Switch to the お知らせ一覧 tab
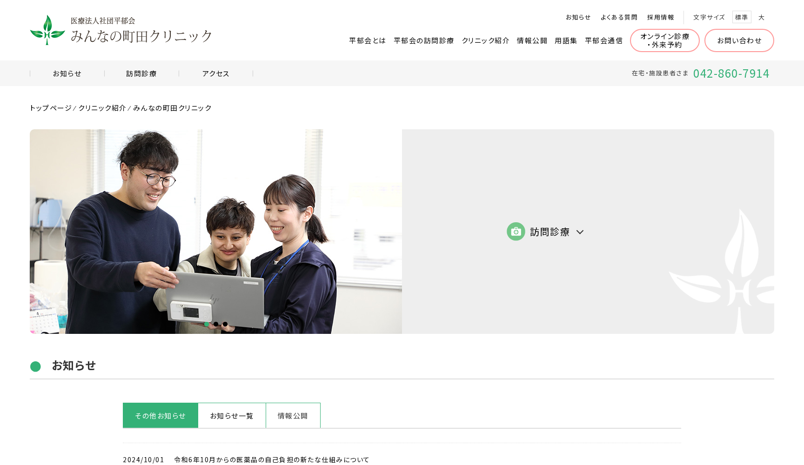 (232, 415)
